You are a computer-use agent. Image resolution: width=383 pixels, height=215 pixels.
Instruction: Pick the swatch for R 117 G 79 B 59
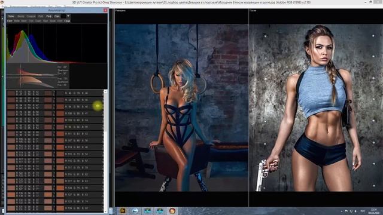point(60,168)
